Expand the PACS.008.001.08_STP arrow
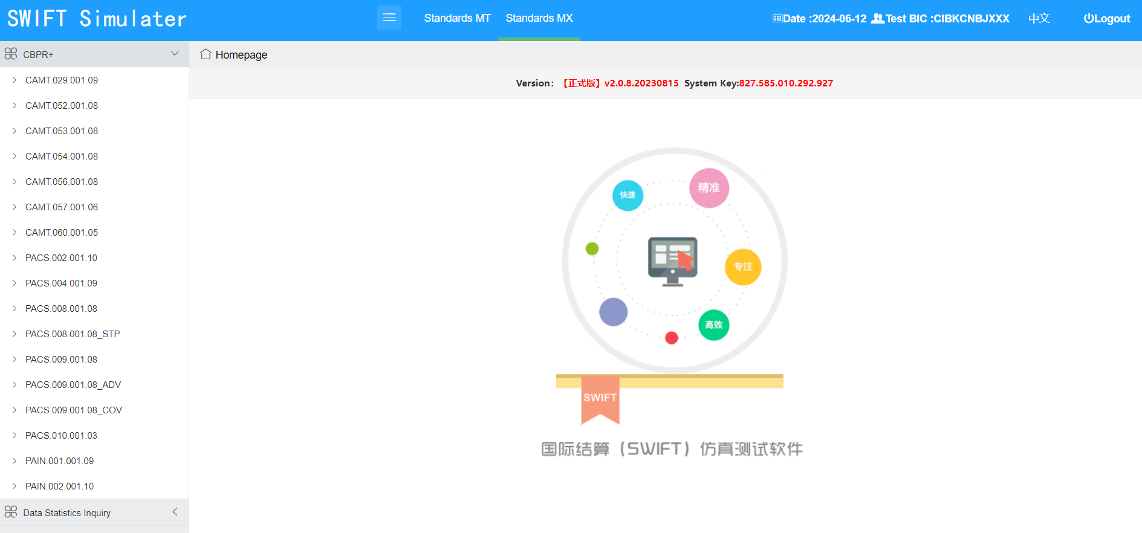 15,334
